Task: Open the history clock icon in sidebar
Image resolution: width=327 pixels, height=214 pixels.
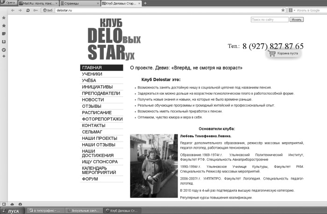Action: (x=4, y=49)
